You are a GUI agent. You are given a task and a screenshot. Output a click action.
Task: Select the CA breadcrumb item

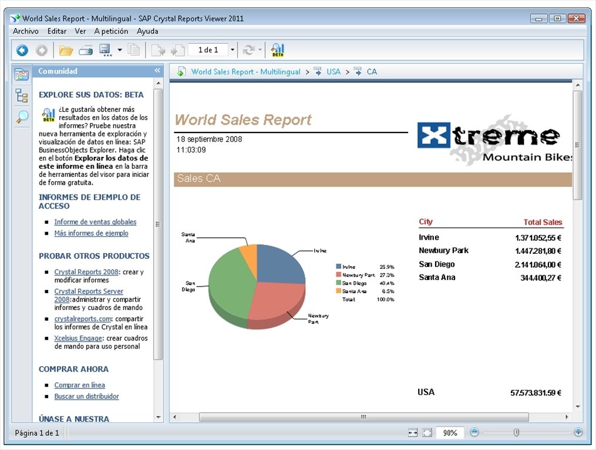point(372,71)
